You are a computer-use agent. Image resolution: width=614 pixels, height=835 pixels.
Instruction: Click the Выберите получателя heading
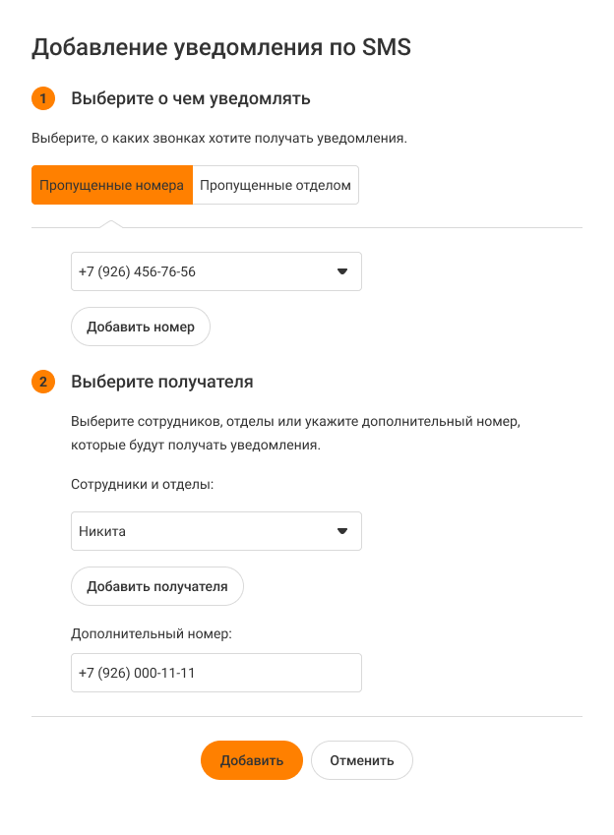162,382
